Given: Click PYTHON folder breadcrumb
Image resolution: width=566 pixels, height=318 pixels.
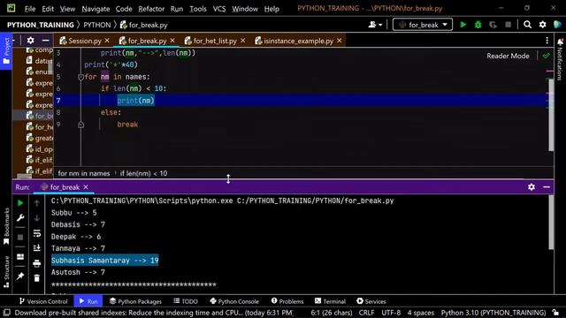Looking at the screenshot, I should tap(97, 25).
